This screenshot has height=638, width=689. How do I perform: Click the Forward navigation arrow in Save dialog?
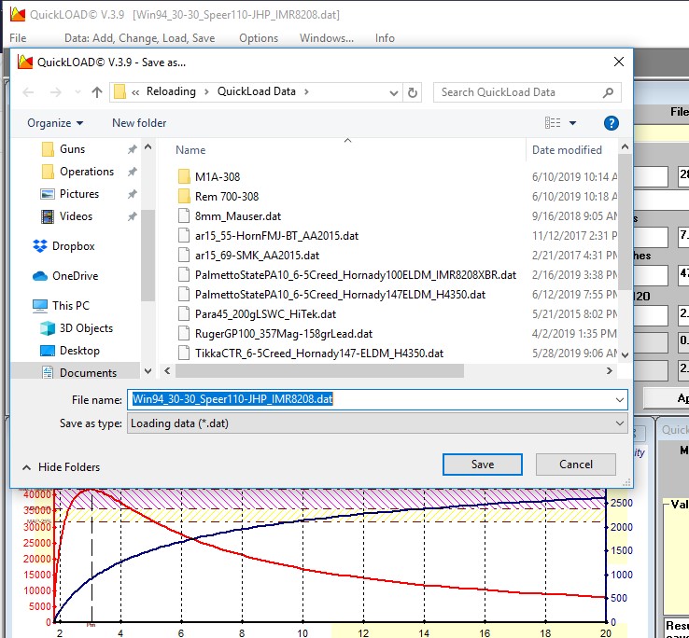coord(55,92)
